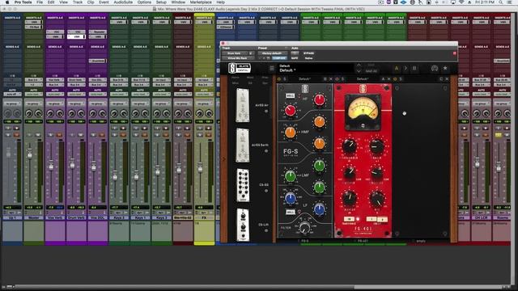Move the Master track volume fader
The height and width of the screenshot is (291, 518).
[x=30, y=154]
